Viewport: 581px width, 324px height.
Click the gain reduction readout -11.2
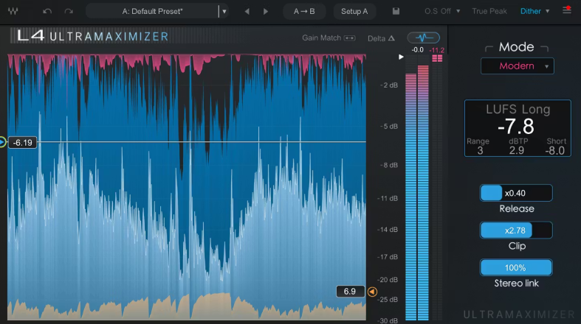tap(436, 50)
